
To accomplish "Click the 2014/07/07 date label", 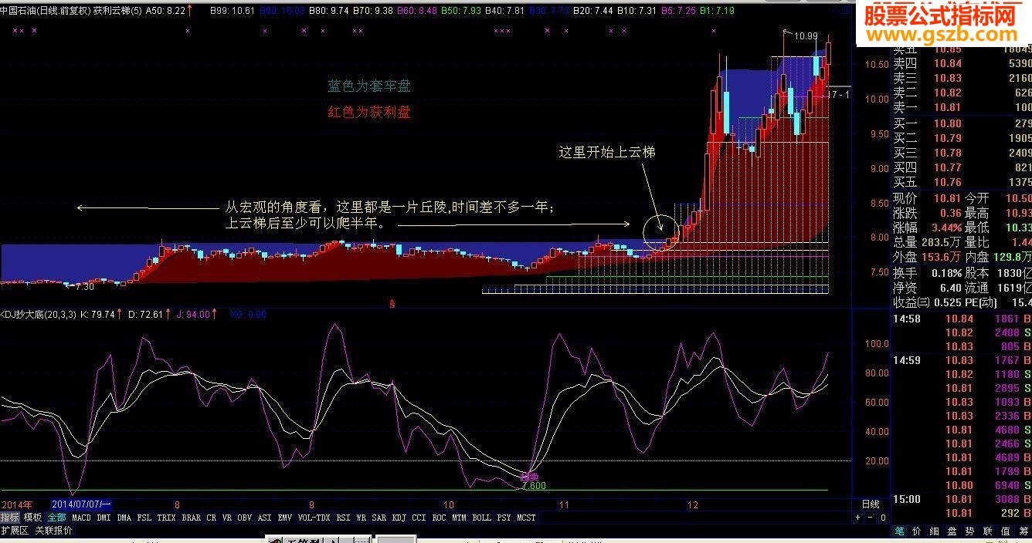I will point(81,504).
